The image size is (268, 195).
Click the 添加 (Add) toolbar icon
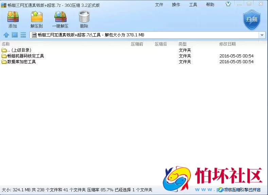pos(13,17)
